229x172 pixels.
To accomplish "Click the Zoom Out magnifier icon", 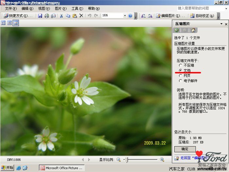I will click(118, 160).
